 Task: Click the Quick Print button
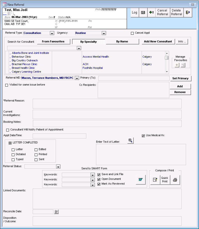tap(165, 180)
